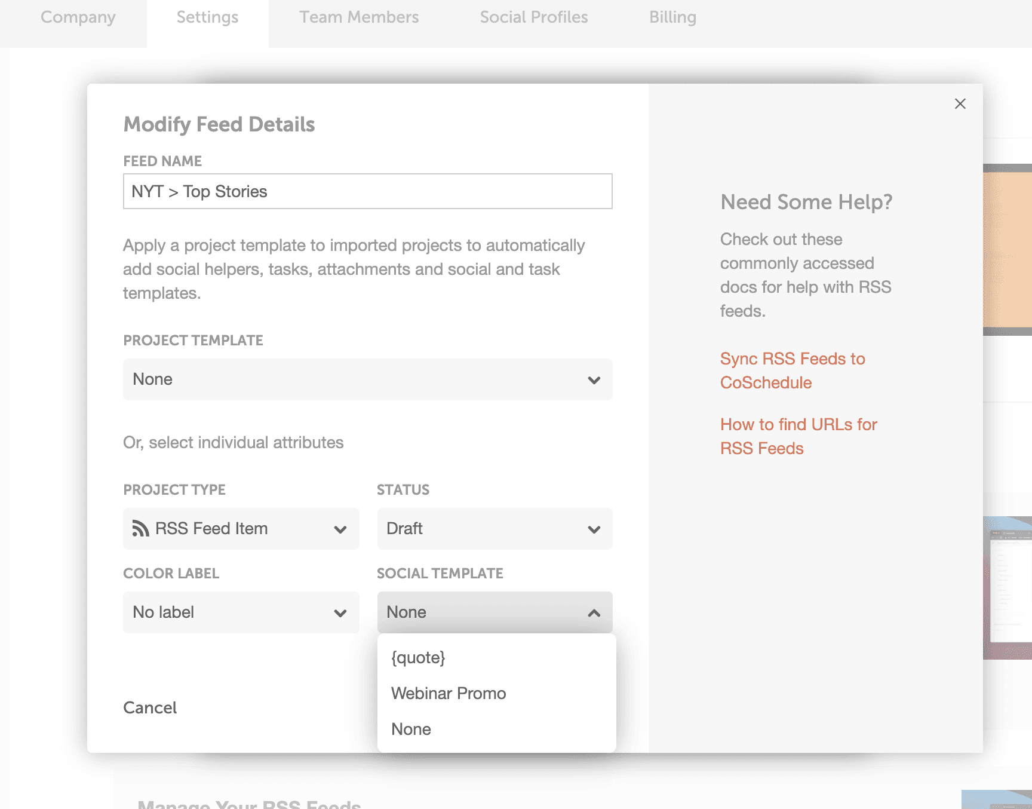
Task: Open the Project Type dropdown arrow
Action: point(340,529)
